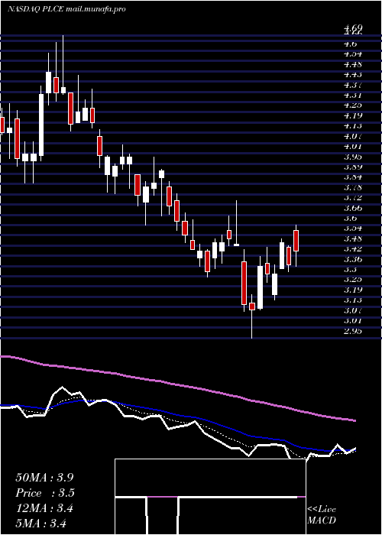Click the 3.89 price axis label
This screenshot has height=535, width=382.
coord(353,167)
